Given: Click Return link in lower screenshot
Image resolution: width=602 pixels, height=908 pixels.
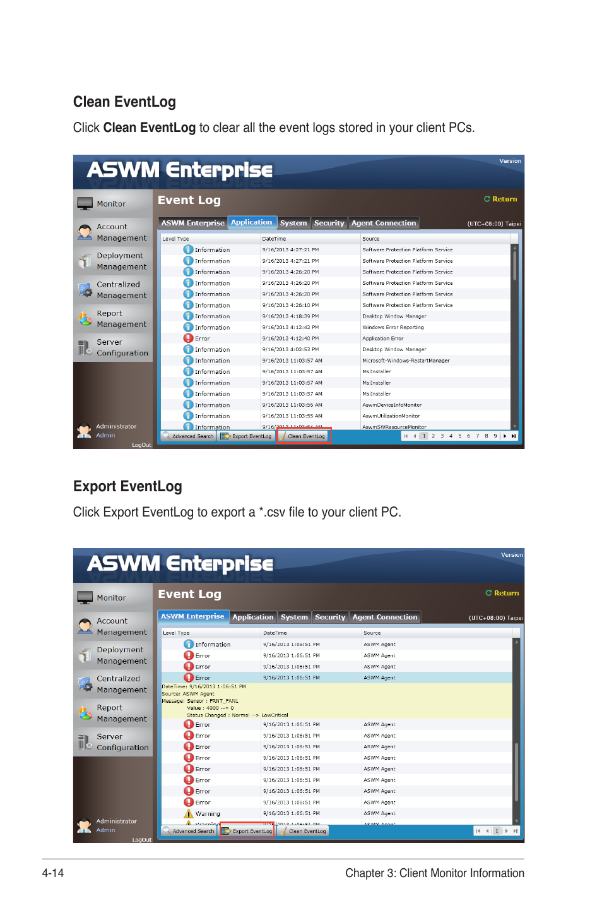Looking at the screenshot, I should click(x=502, y=593).
